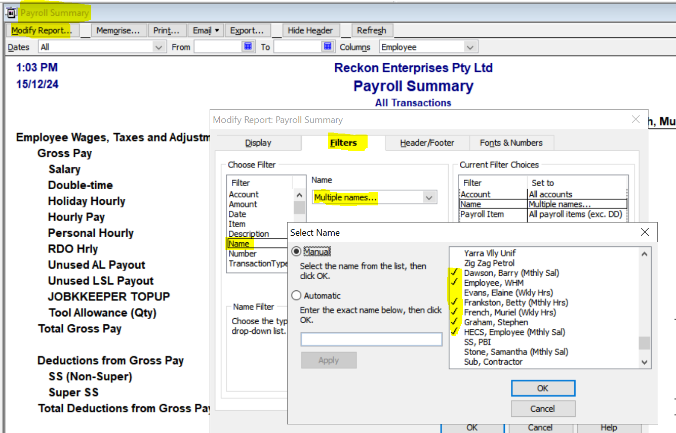Viewport: 676px width, 433px height.
Task: Select Payroll Item row in Current Filter Choices
Action: coord(543,214)
